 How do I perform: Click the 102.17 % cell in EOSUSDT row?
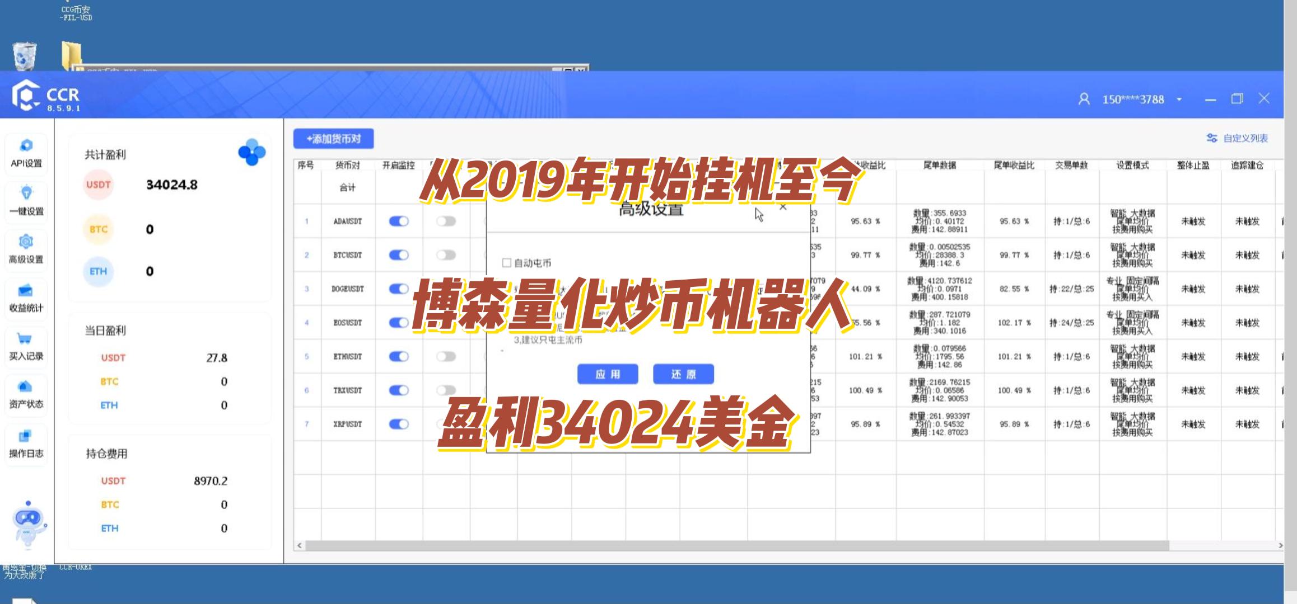[x=1014, y=323]
